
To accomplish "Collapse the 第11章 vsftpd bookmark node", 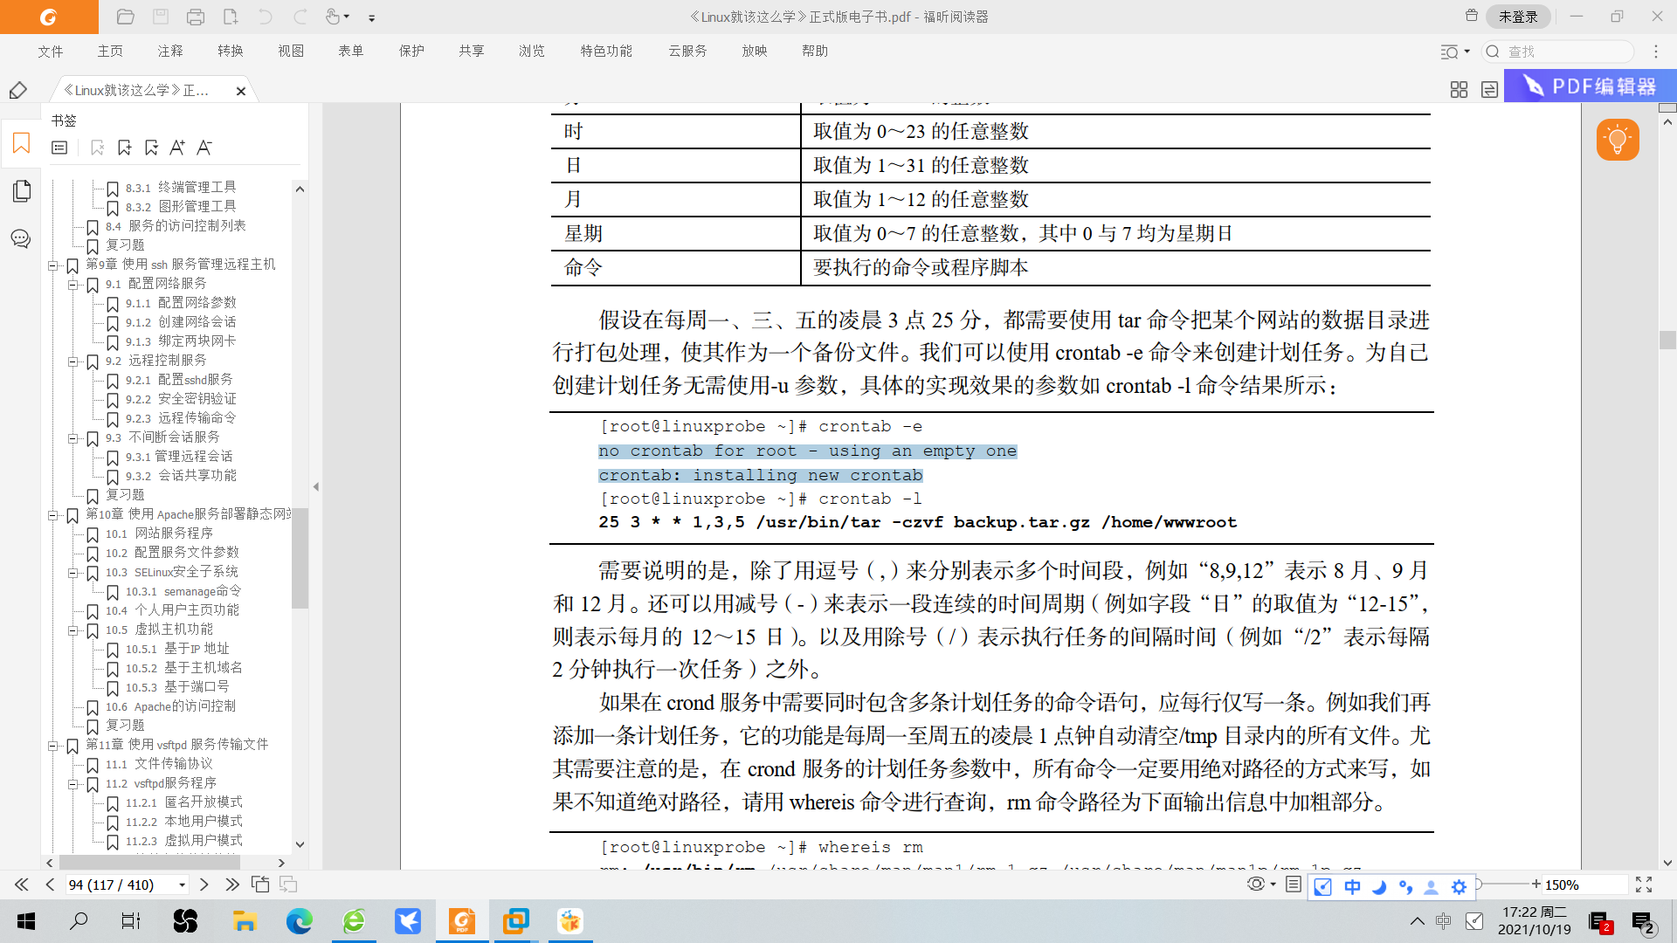I will click(53, 745).
